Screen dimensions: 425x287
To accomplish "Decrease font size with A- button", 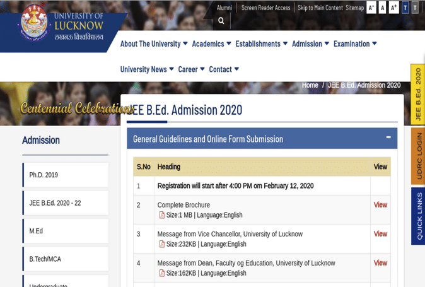I will 371,8.
